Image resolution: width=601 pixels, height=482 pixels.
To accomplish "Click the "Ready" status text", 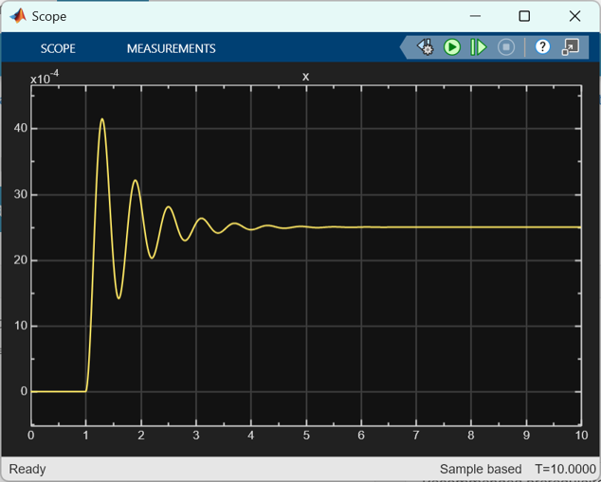I will point(27,469).
